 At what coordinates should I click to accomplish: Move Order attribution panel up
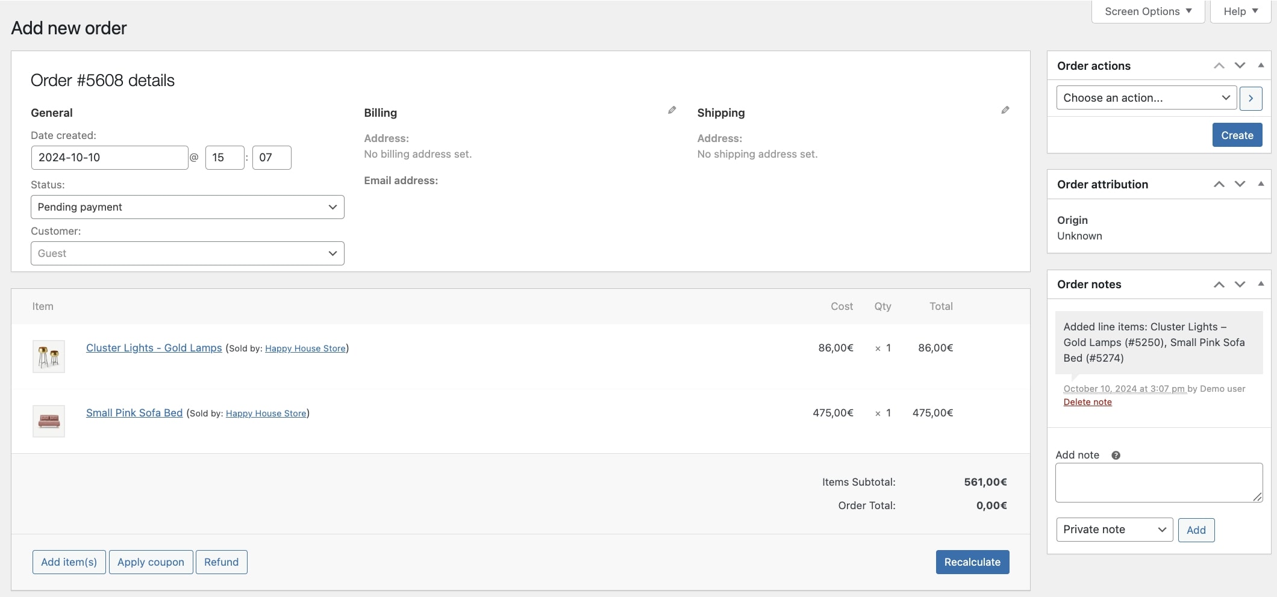(1219, 184)
